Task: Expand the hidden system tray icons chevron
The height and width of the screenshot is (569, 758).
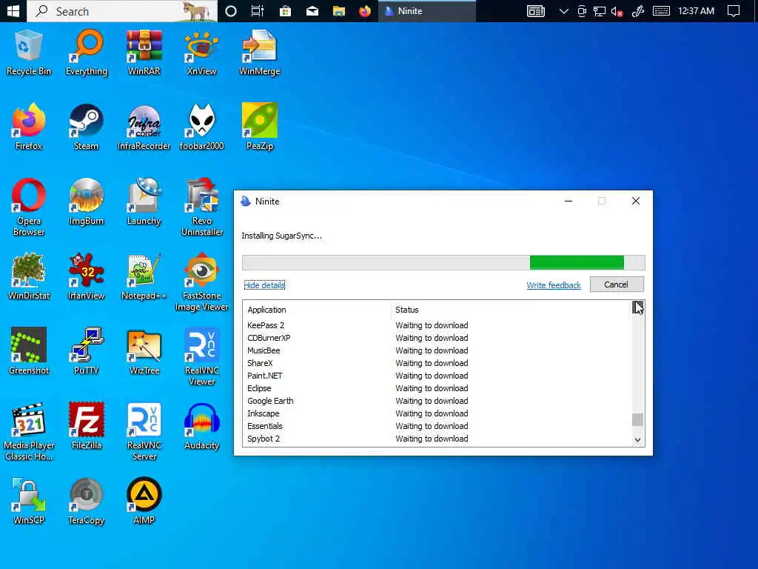Action: click(x=563, y=10)
